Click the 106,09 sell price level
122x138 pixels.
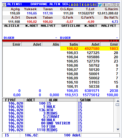72,78
